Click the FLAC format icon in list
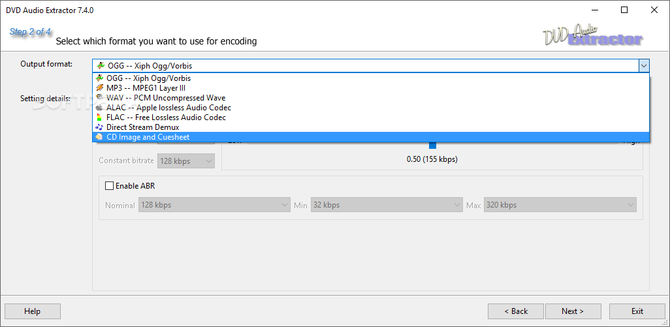 (99, 117)
